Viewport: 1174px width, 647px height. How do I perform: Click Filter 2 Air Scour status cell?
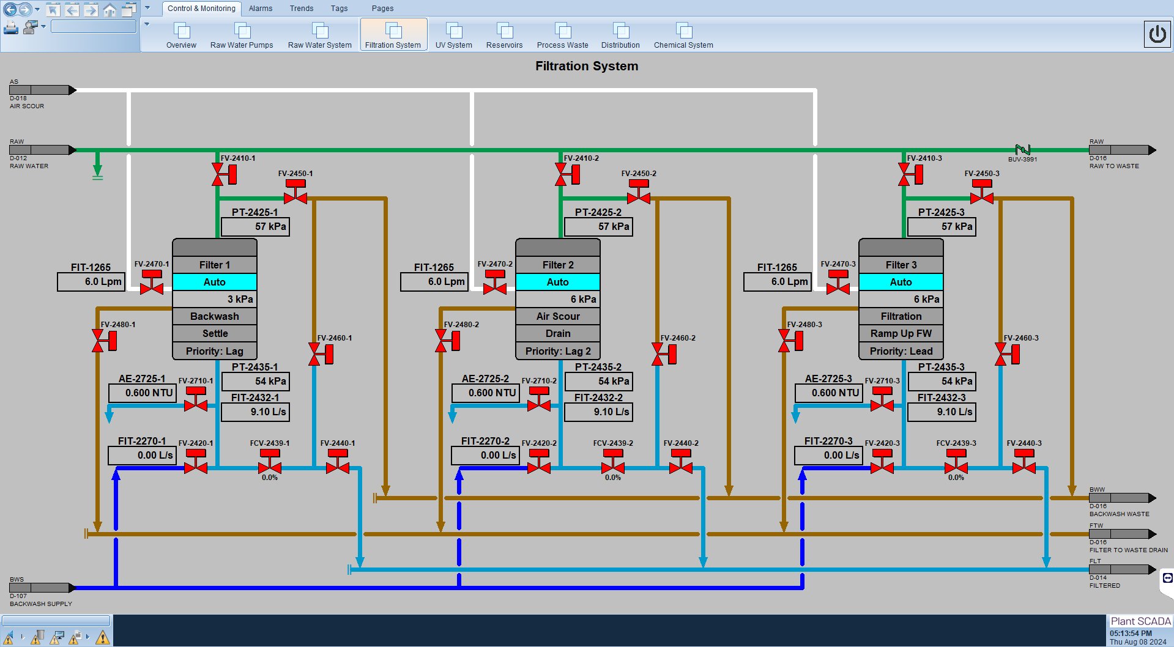pyautogui.click(x=558, y=316)
